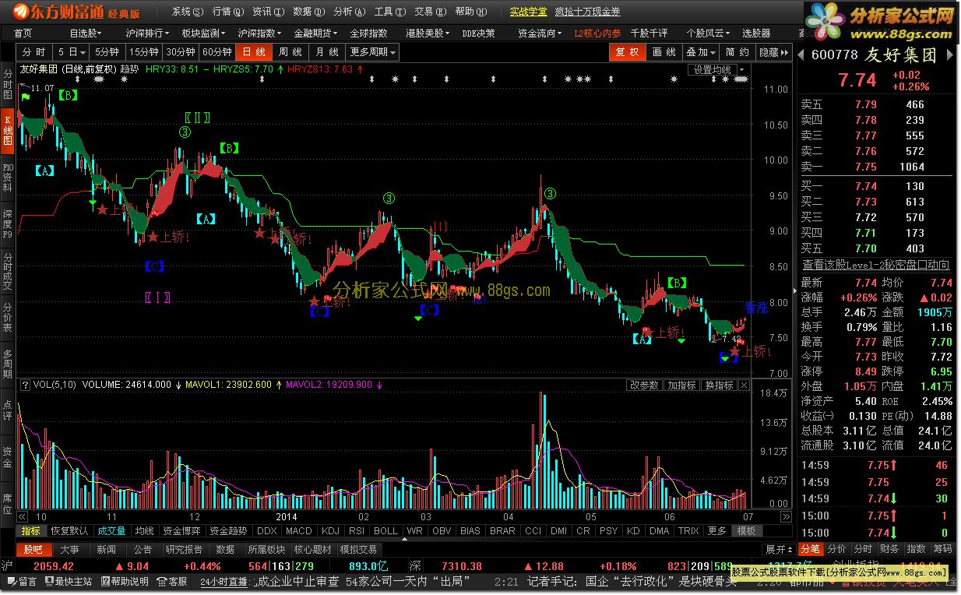The image size is (961, 595).
Task: Select the BOLL indicator tab
Action: [385, 531]
